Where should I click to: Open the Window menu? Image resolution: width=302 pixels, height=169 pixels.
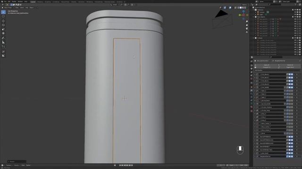pos(20,1)
